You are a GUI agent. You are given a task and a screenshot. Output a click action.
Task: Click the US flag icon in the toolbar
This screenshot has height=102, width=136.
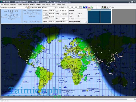[89, 7]
